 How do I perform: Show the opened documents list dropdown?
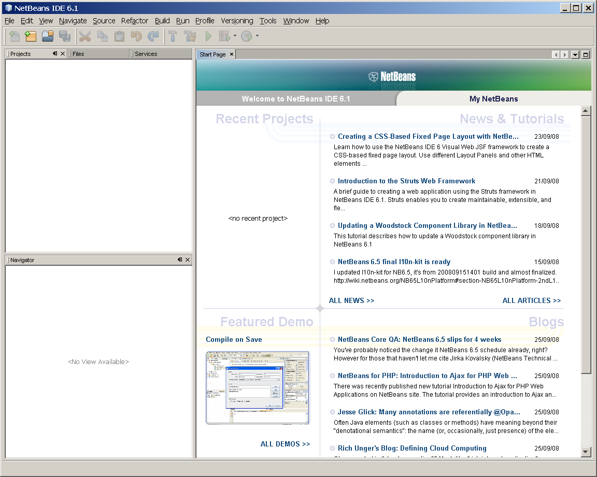click(x=575, y=55)
